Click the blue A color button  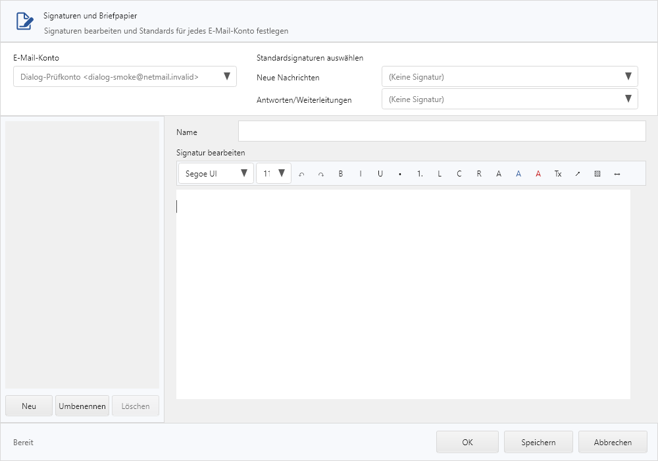click(519, 174)
